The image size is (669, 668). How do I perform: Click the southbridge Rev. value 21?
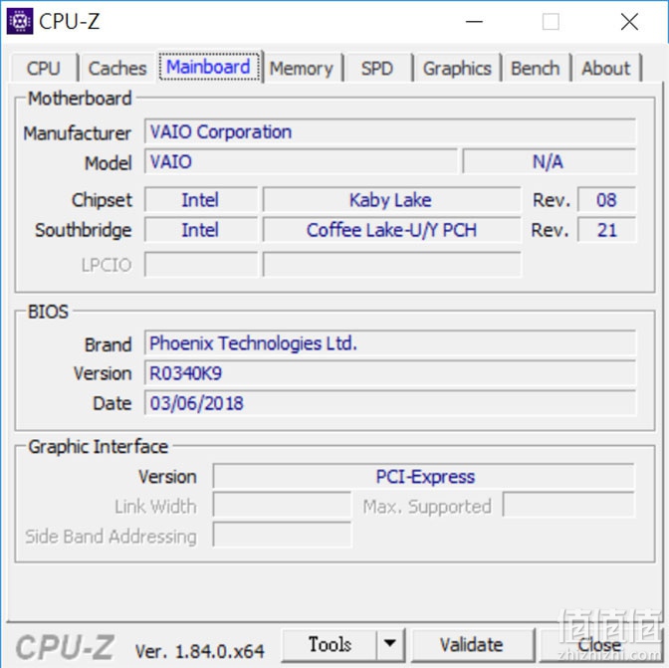pos(606,230)
